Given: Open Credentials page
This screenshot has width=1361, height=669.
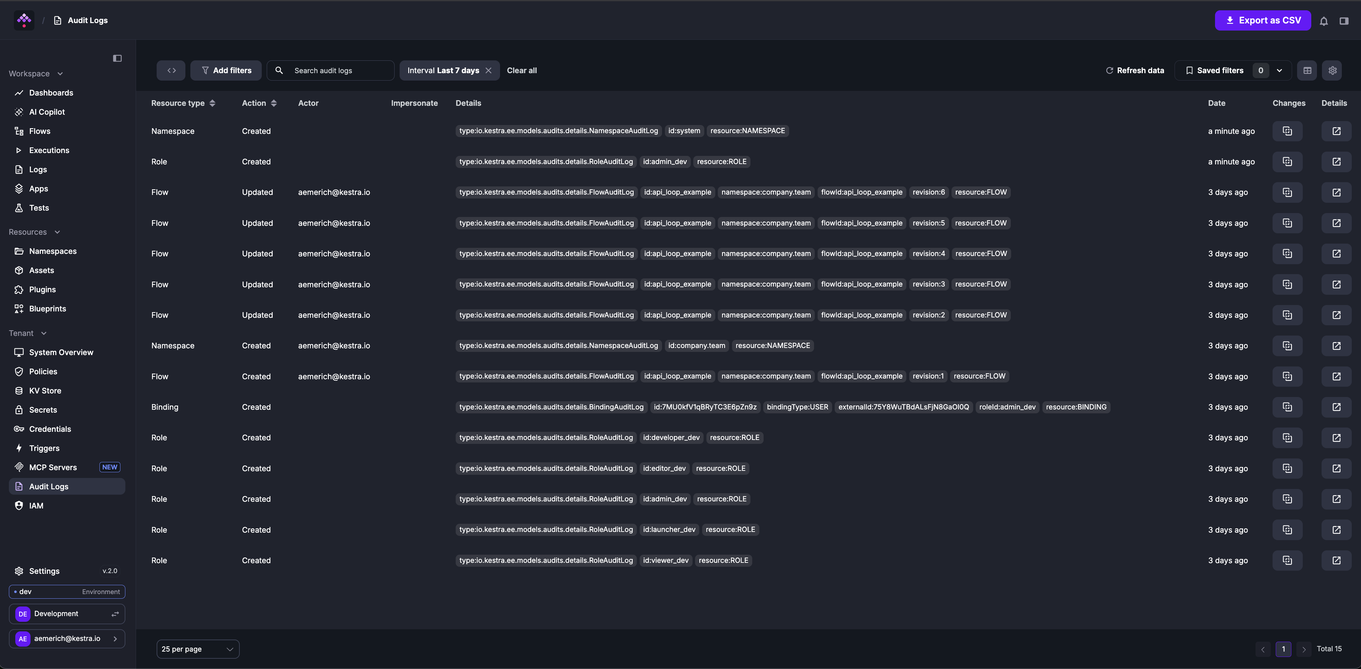Looking at the screenshot, I should pos(67,429).
